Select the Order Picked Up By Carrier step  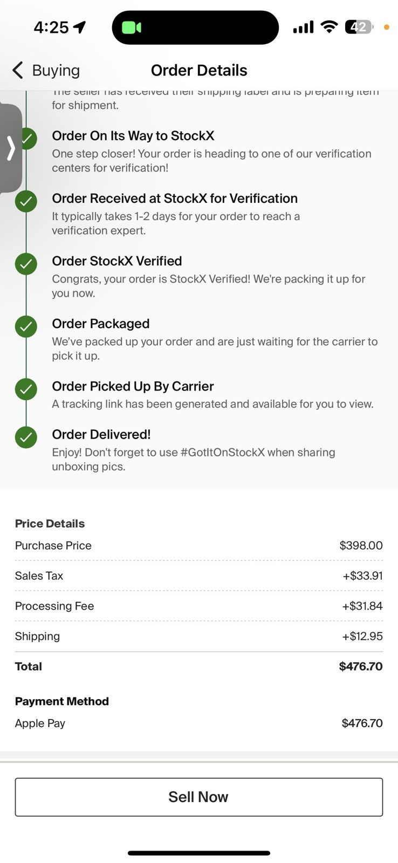tap(212, 395)
